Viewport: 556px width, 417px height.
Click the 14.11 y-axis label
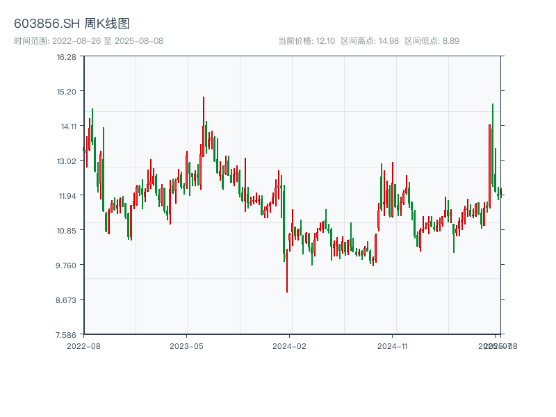click(68, 126)
